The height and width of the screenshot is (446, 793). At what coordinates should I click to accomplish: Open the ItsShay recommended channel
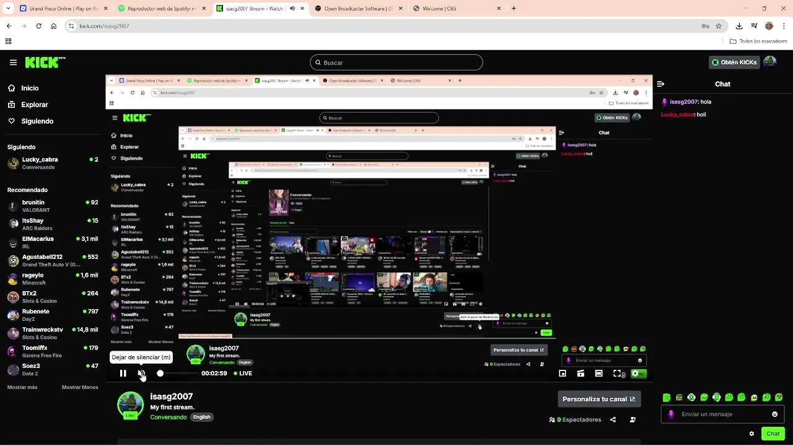53,224
